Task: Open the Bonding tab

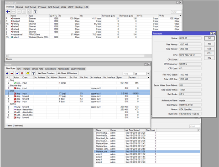Action: [79, 7]
